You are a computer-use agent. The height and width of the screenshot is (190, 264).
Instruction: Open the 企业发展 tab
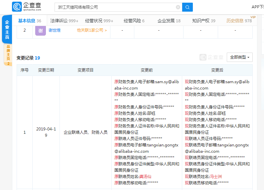169,21
